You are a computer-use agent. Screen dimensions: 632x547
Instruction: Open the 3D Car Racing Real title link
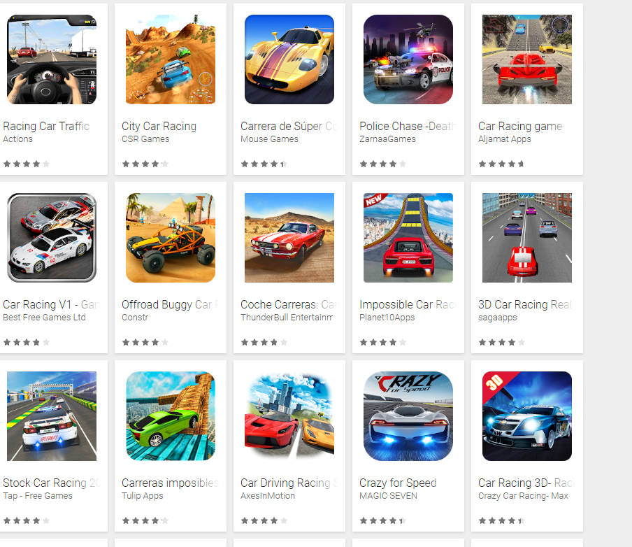coord(525,304)
